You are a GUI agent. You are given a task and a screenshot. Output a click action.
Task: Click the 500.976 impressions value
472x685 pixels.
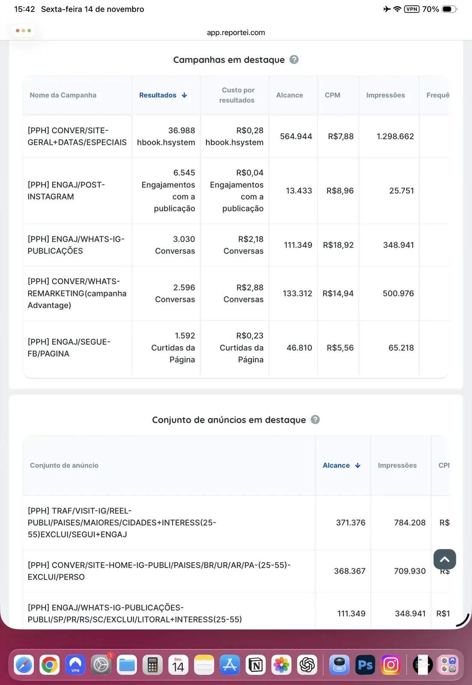(x=398, y=293)
